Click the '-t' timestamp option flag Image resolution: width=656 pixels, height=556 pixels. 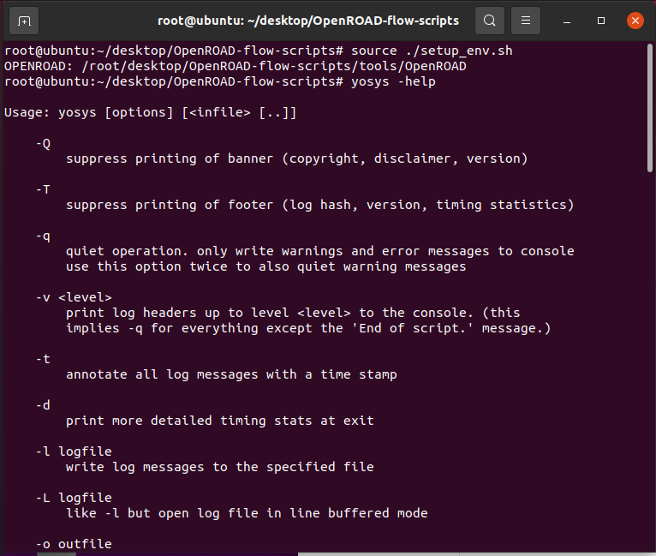(43, 359)
